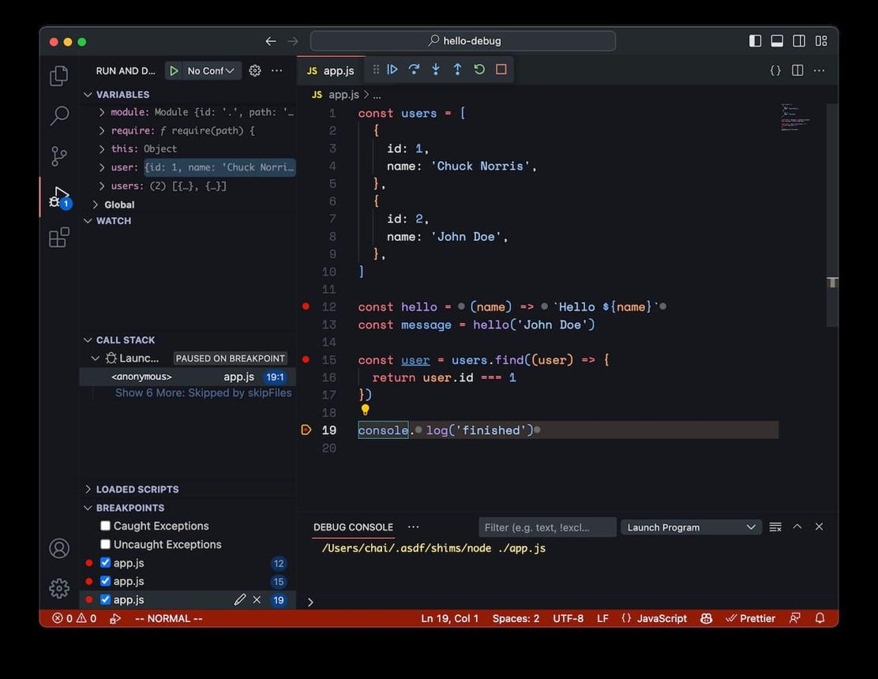Enable Caught Exceptions breakpoint

(105, 526)
